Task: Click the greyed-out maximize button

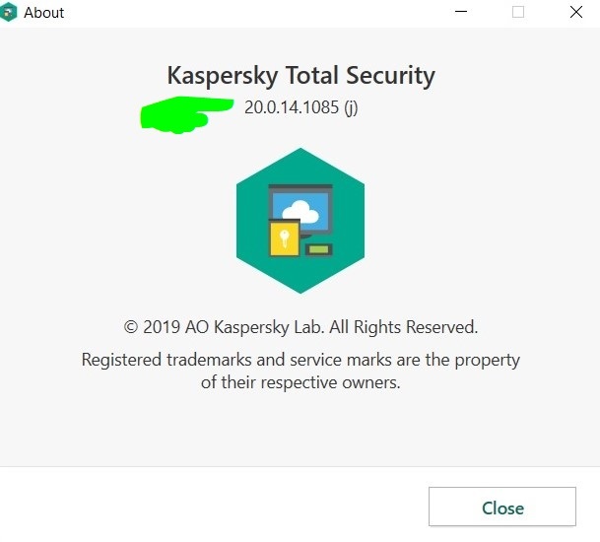Action: (518, 12)
